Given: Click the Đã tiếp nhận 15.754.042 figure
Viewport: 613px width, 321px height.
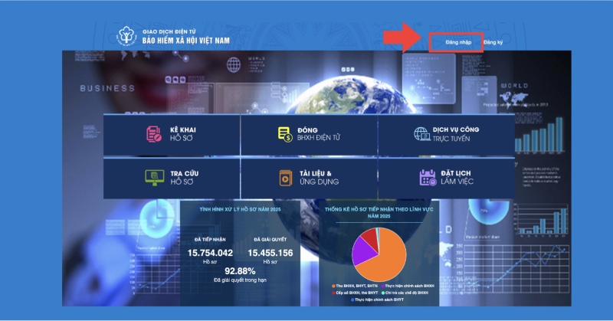Looking at the screenshot, I should 211,252.
